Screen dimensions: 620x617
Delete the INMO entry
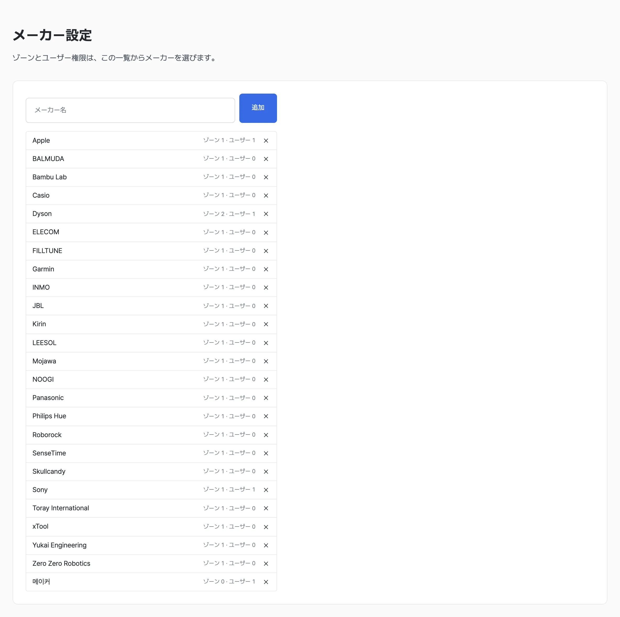tap(266, 288)
